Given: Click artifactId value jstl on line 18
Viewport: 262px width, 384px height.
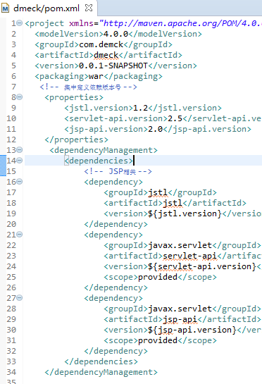Looking at the screenshot, I should (173, 203).
